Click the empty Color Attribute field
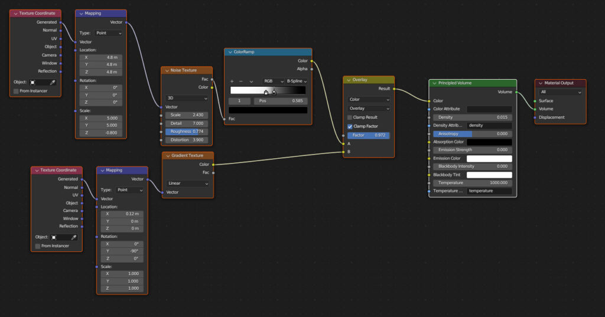 489,109
